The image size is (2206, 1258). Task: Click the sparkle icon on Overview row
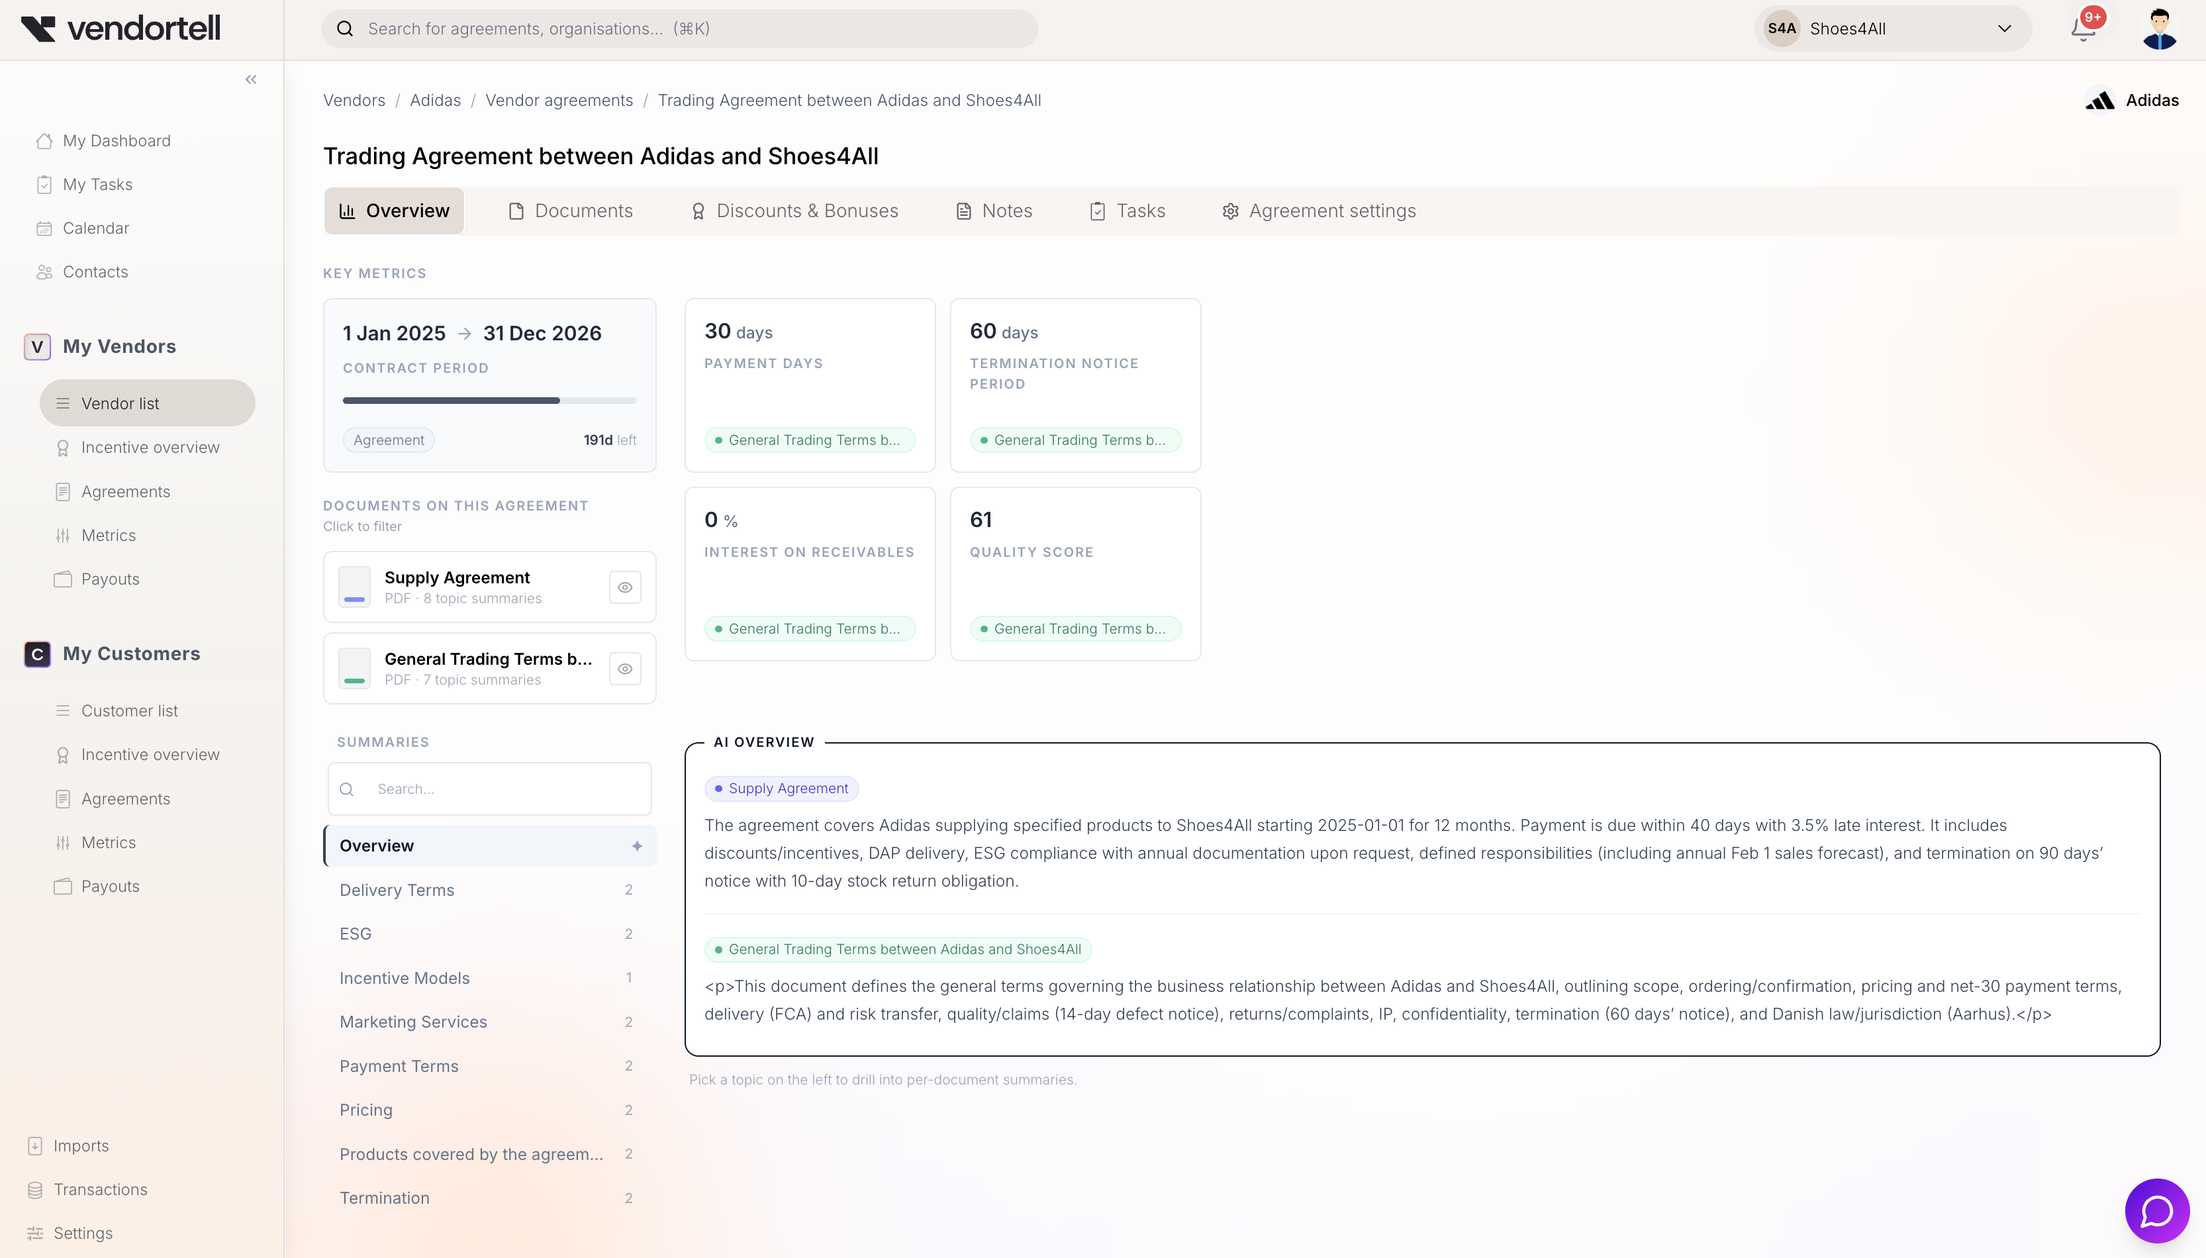(638, 846)
